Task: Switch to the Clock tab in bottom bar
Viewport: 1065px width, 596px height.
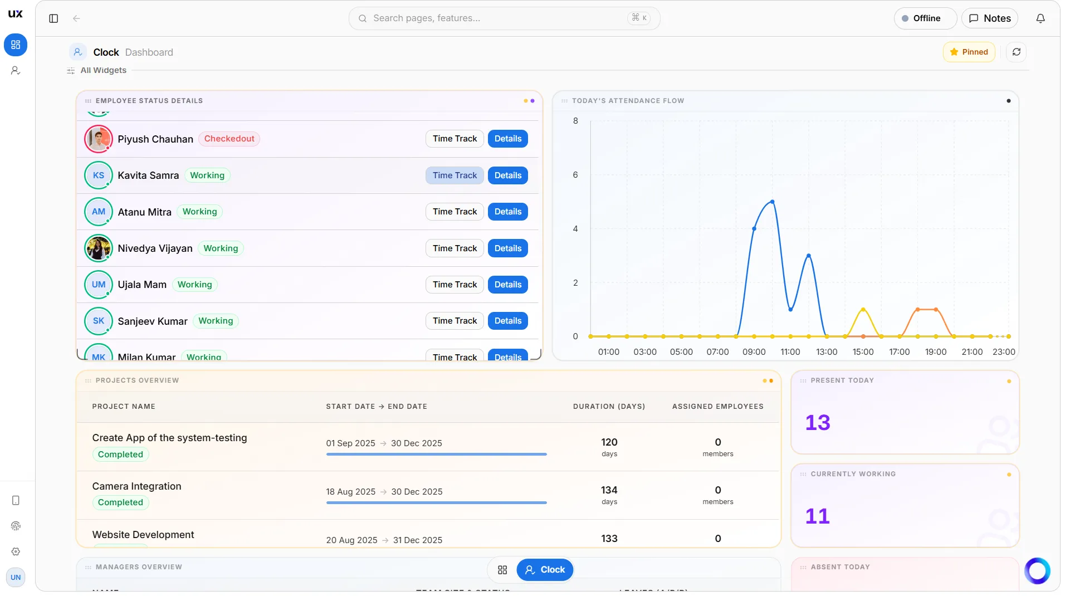Action: [x=544, y=569]
